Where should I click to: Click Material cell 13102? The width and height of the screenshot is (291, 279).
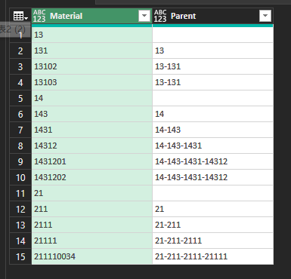pyautogui.click(x=92, y=66)
